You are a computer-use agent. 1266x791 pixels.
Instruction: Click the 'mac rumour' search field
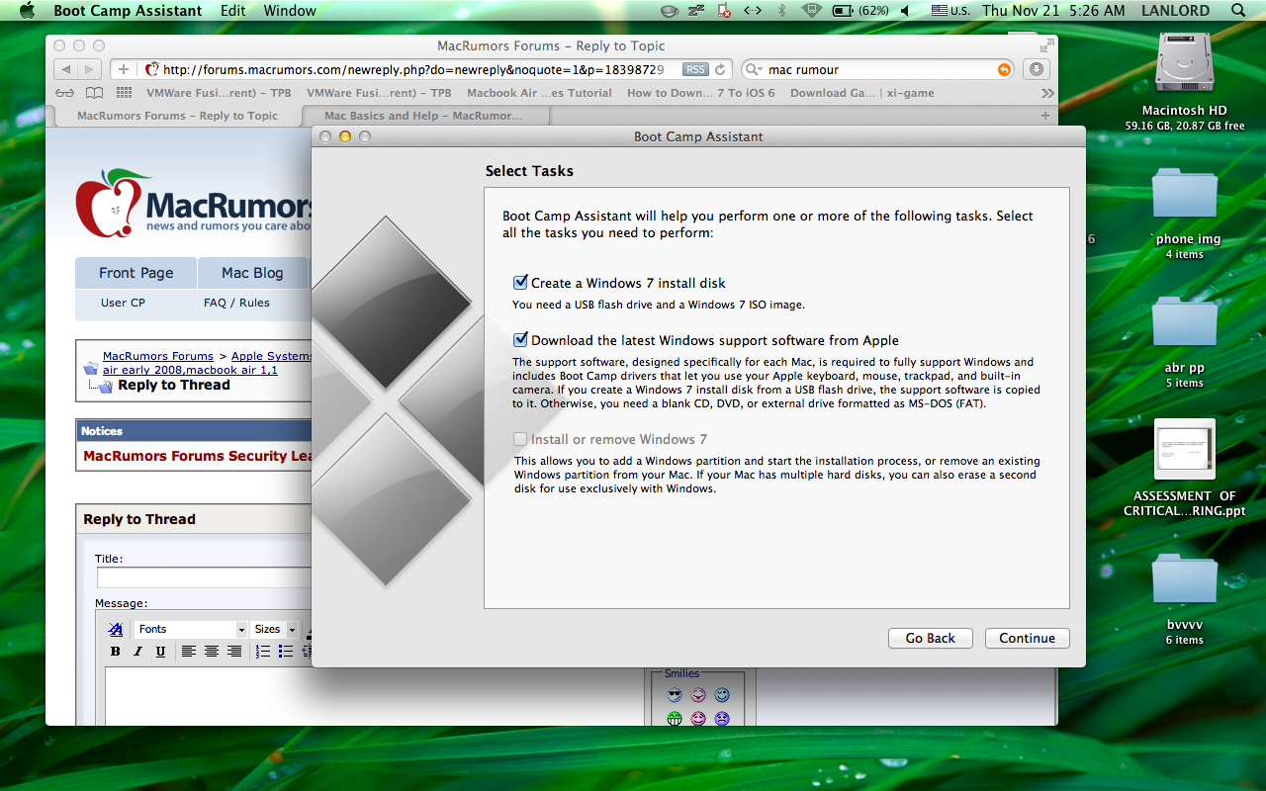(878, 69)
